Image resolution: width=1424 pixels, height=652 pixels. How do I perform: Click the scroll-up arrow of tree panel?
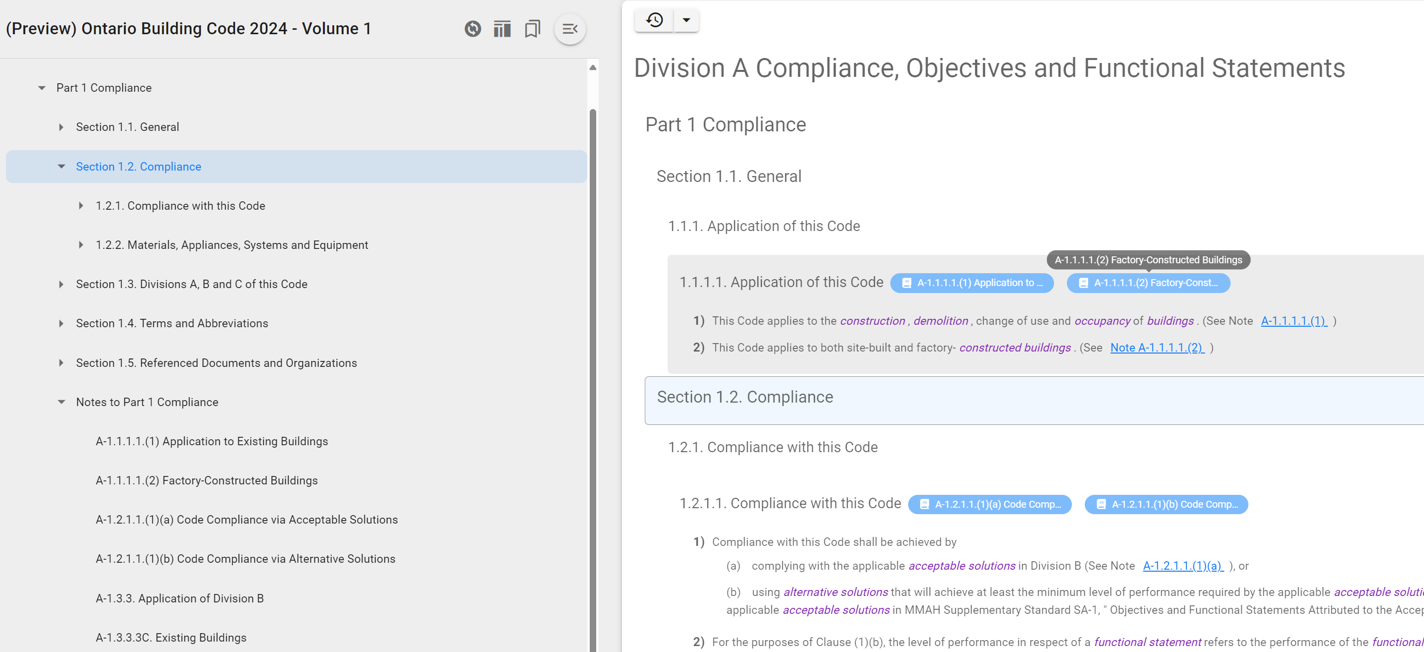593,67
